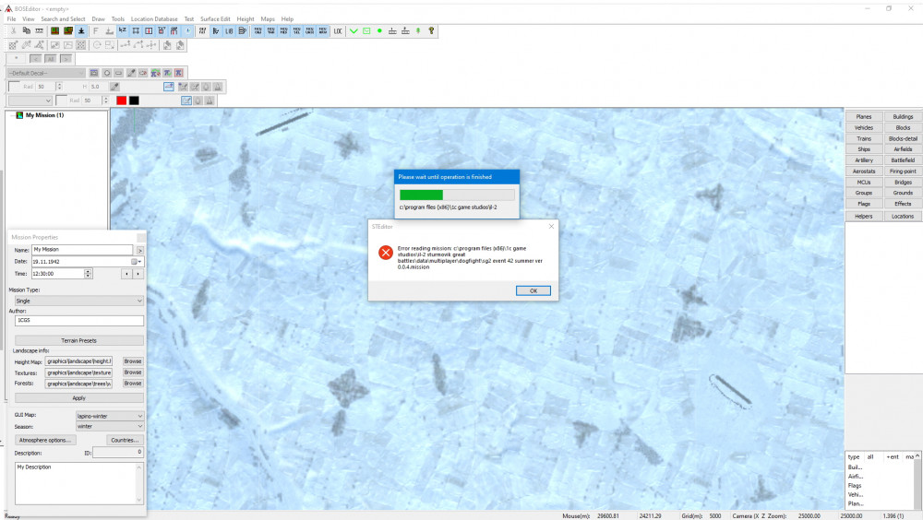Toggle the OBJ FLT object filter icon
923x520 pixels.
point(202,31)
